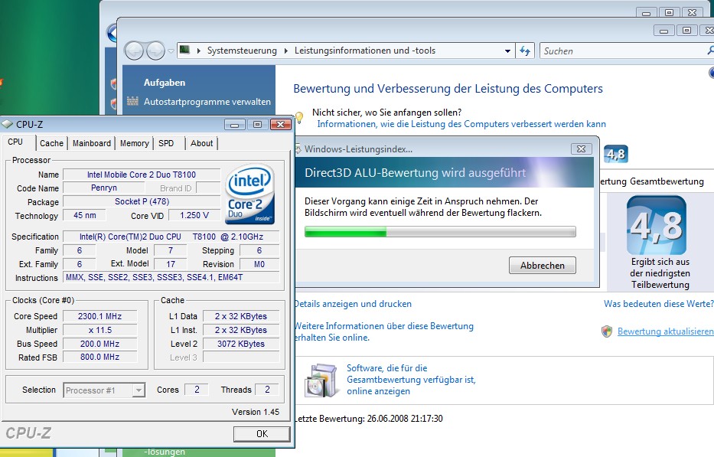Click the Core Speed value 2300.1 MHz
Viewport: 714px width, 457px height.
[x=99, y=316]
